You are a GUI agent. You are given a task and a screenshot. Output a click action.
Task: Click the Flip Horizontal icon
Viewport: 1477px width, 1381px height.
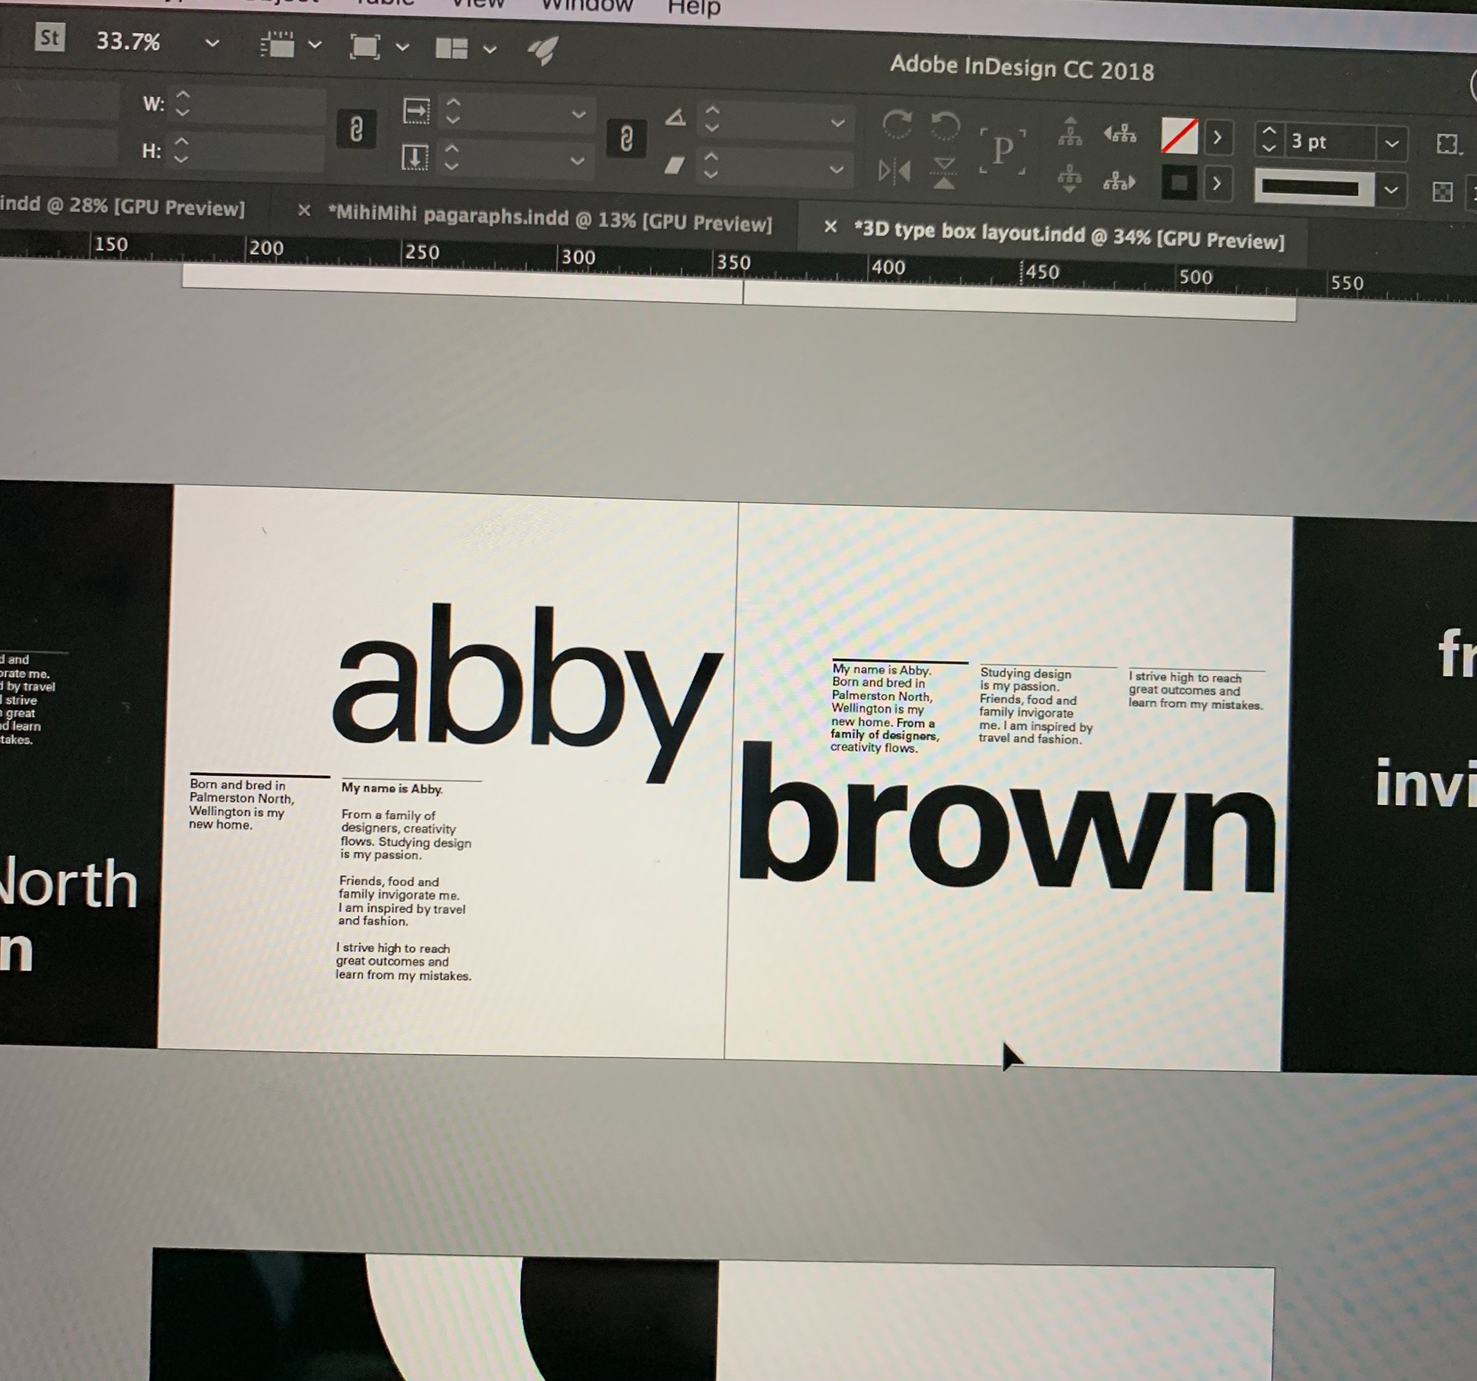click(895, 171)
